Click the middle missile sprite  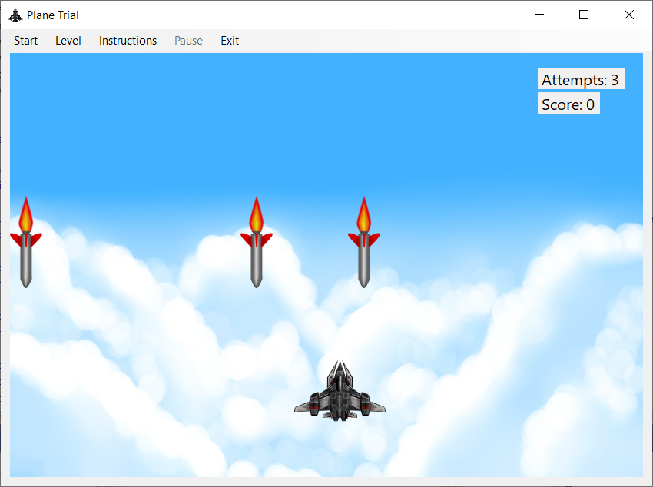(257, 246)
